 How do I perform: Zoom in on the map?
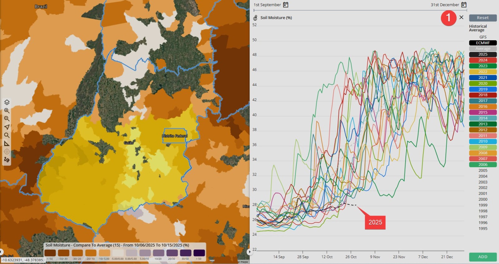click(7, 110)
